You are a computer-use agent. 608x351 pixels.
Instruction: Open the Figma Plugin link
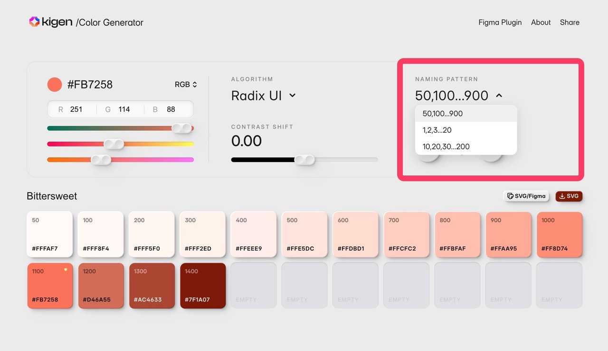[500, 22]
